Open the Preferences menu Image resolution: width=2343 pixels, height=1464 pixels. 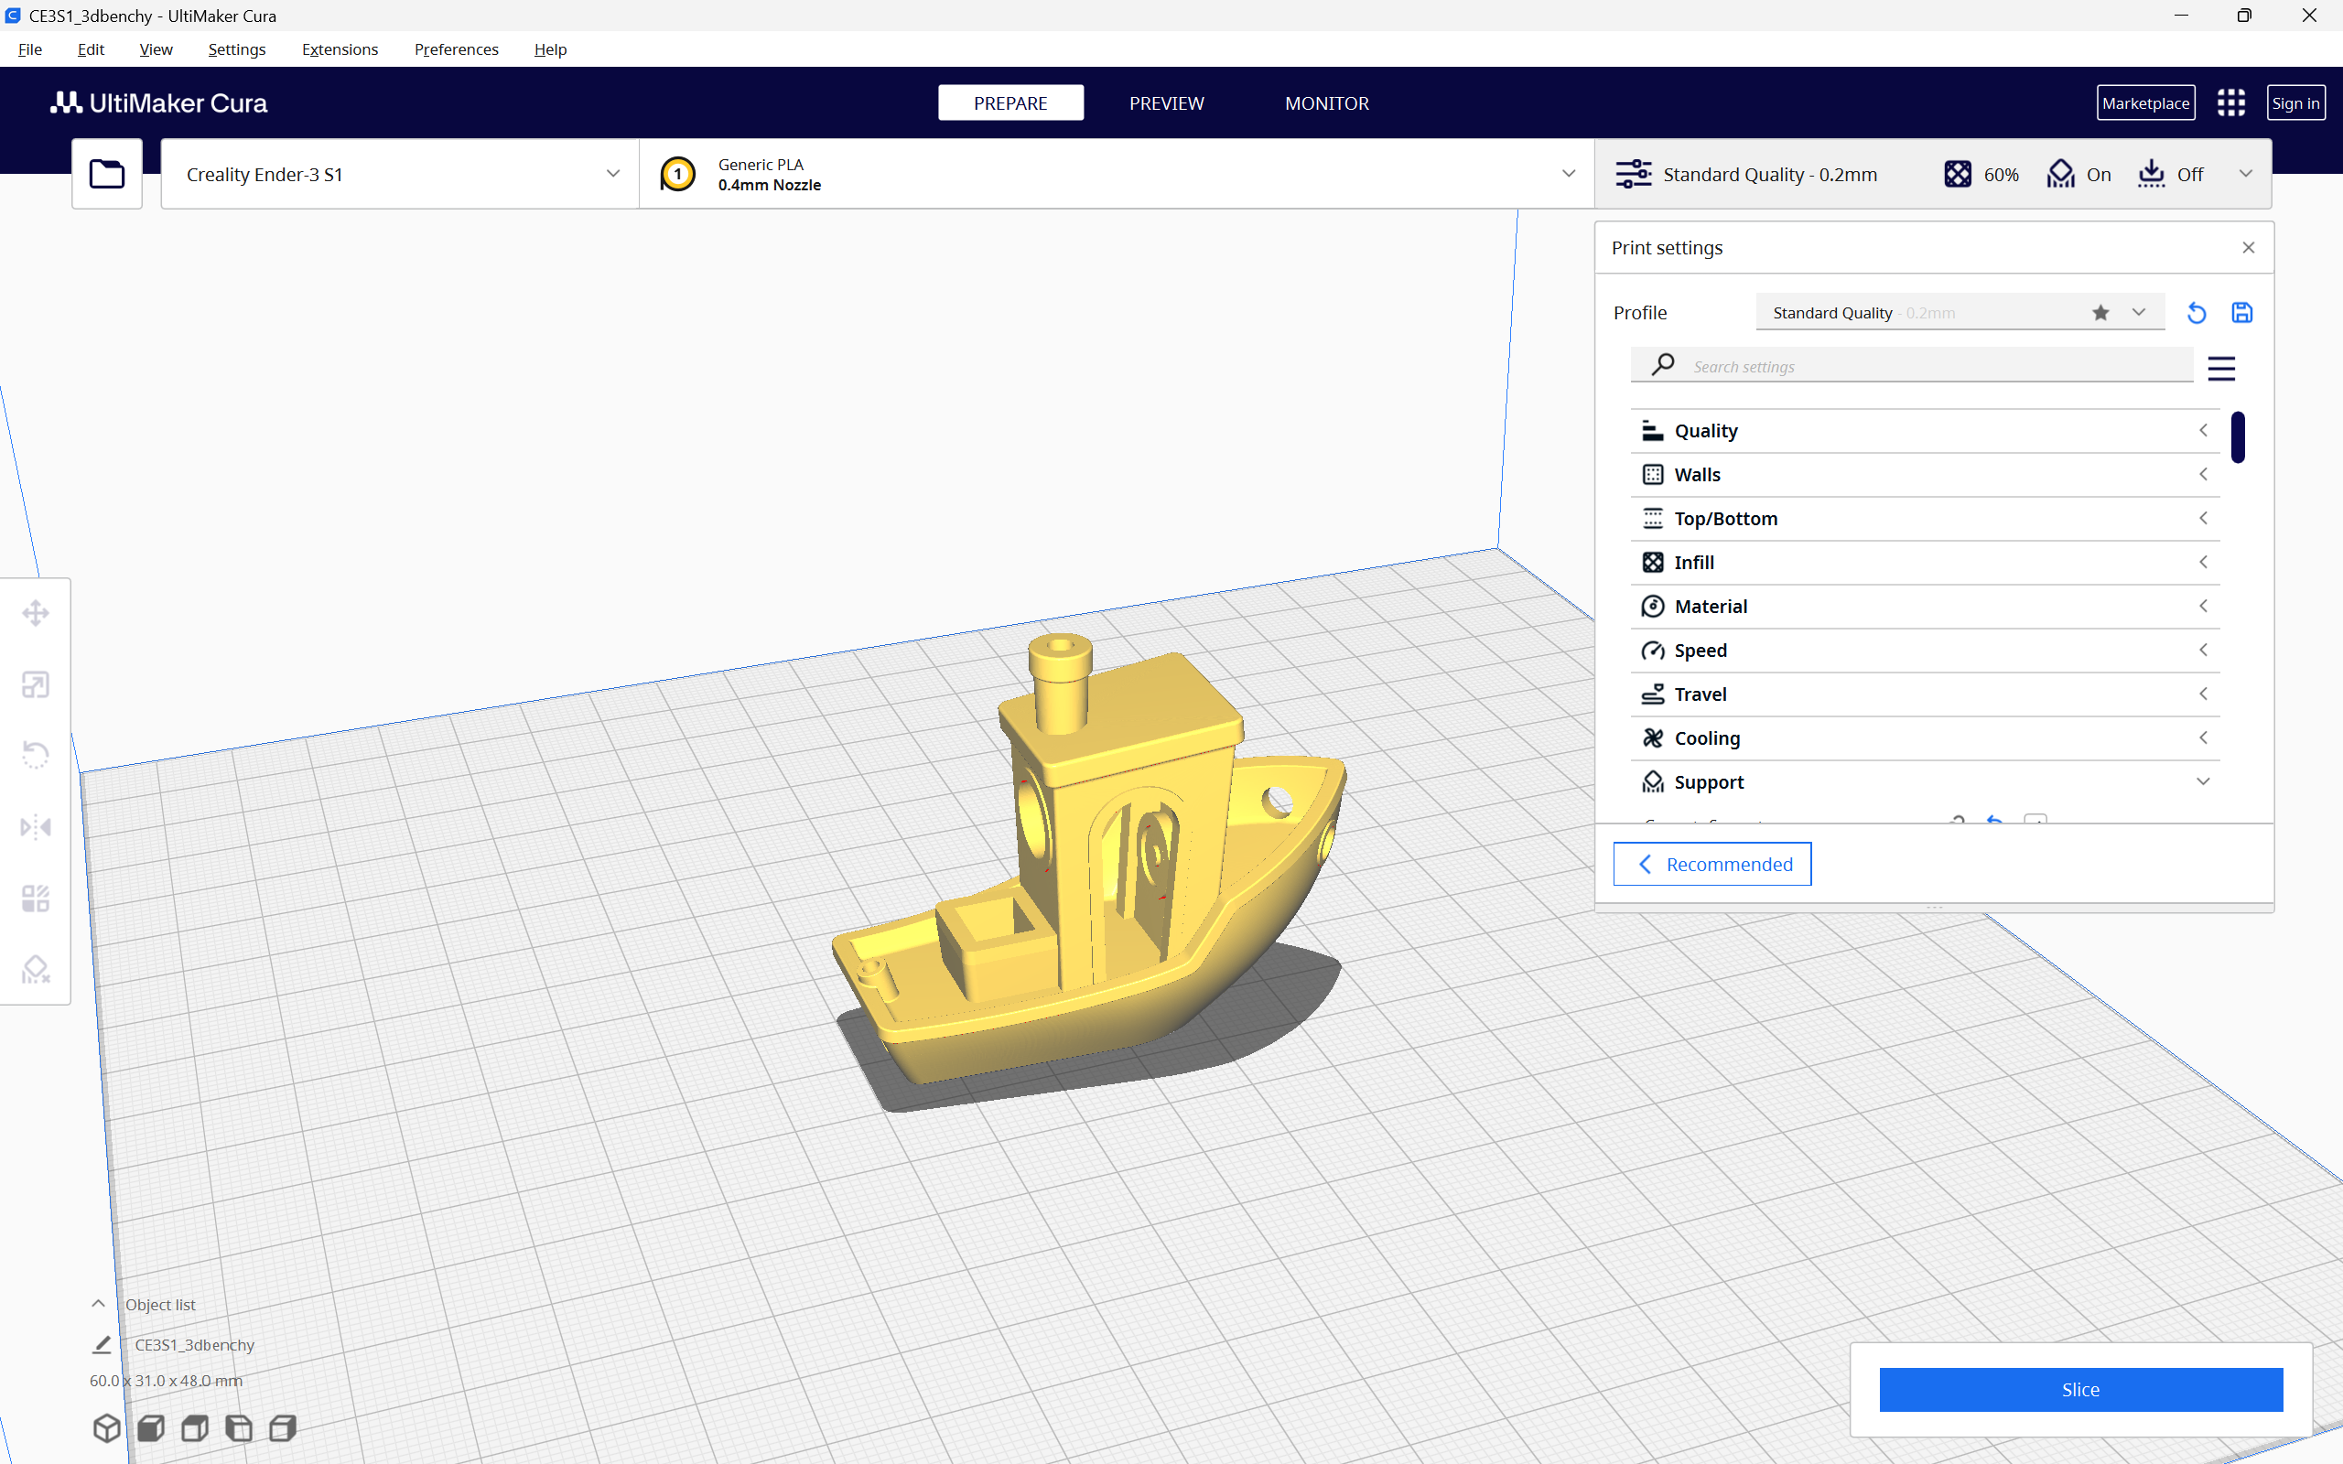[456, 49]
